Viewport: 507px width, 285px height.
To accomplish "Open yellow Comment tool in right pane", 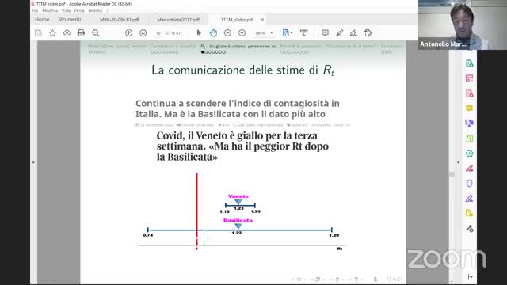I will 469,108.
